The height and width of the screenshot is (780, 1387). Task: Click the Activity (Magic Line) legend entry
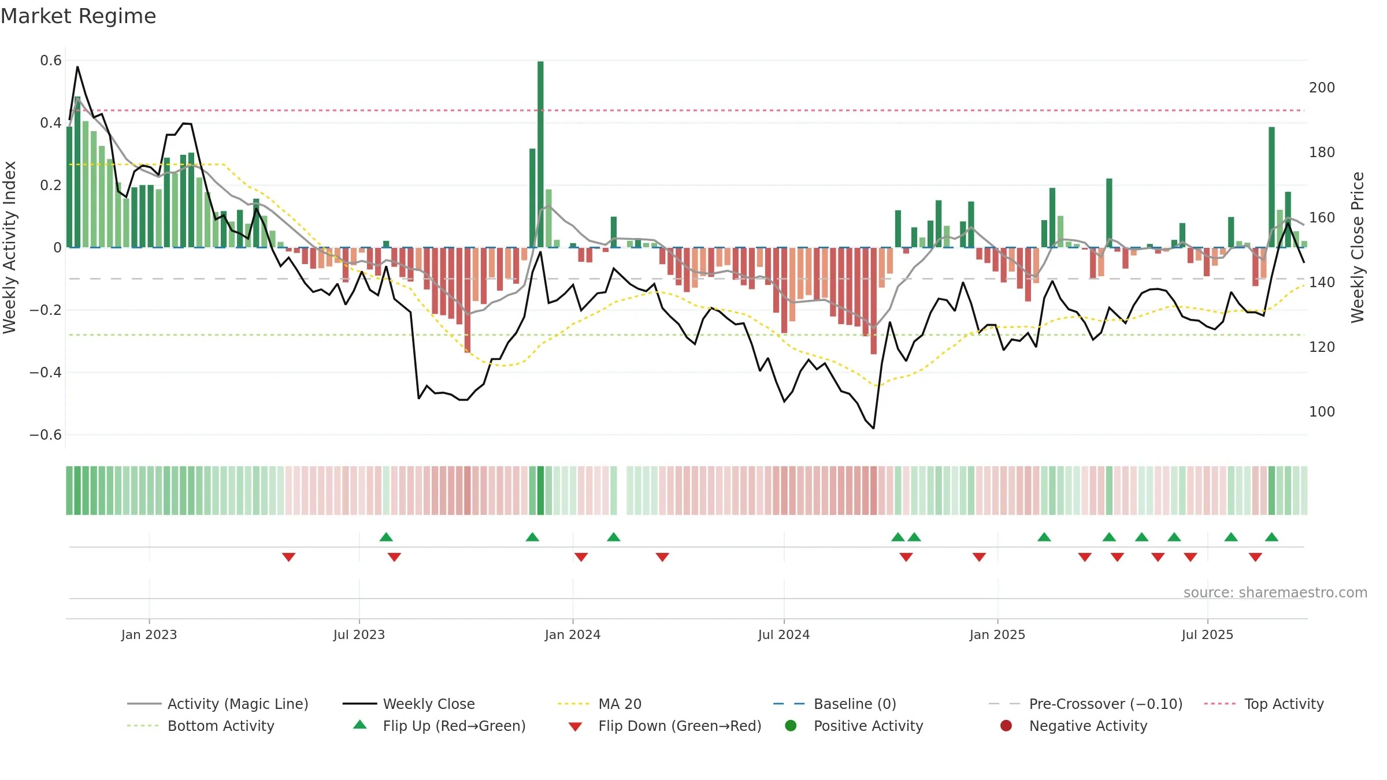click(x=218, y=704)
